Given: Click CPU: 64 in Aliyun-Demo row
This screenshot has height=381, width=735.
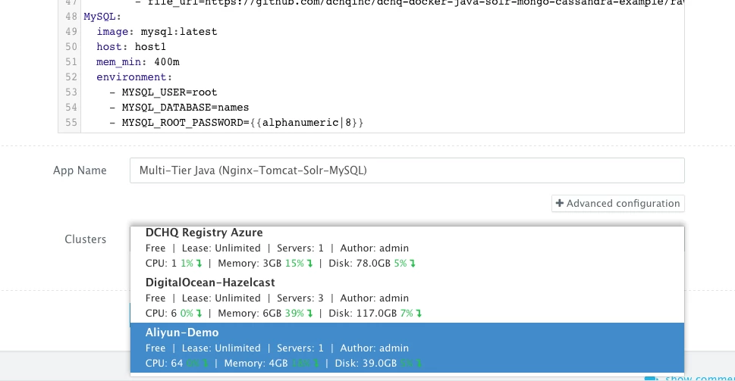Looking at the screenshot, I should click(x=164, y=364).
